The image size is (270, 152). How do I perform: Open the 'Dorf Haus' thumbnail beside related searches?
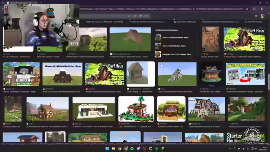pos(244,39)
